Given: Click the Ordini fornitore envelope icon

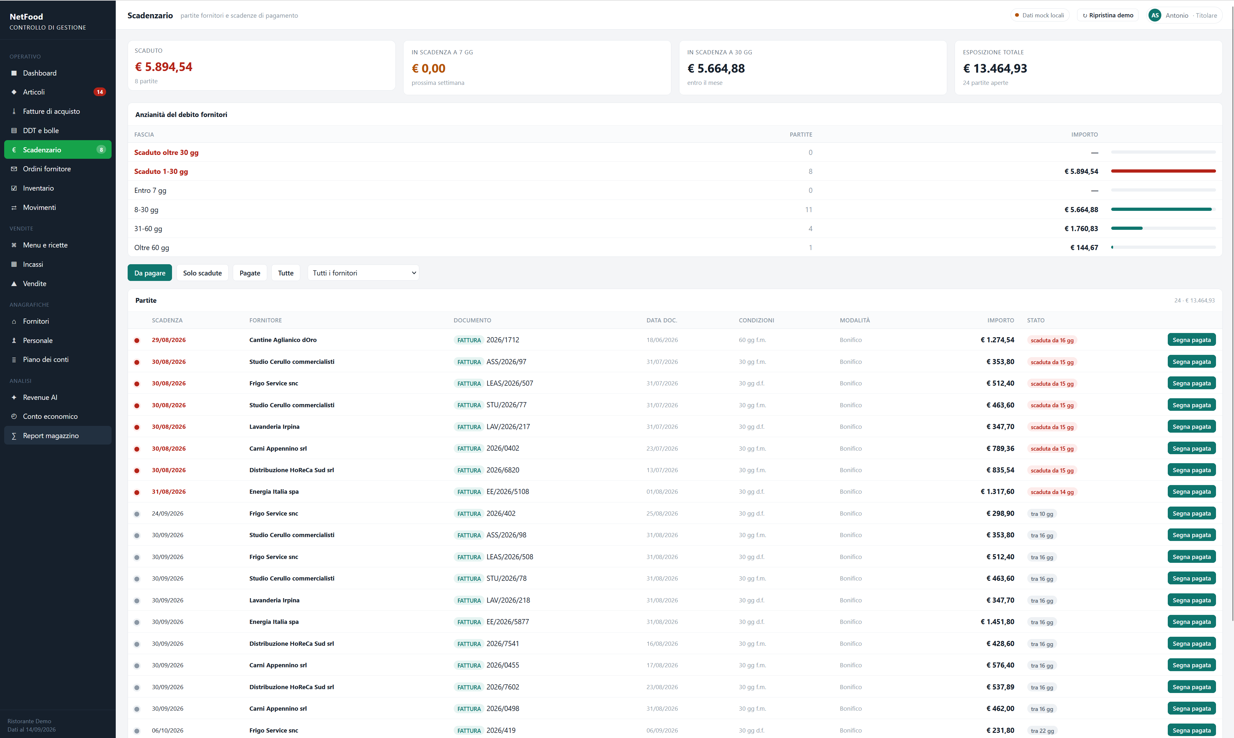Looking at the screenshot, I should pos(14,169).
